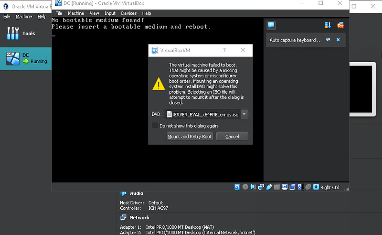This screenshot has width=382, height=235.
Task: Open the Machine menu in VirtualBox Manager
Action: [x=24, y=17]
